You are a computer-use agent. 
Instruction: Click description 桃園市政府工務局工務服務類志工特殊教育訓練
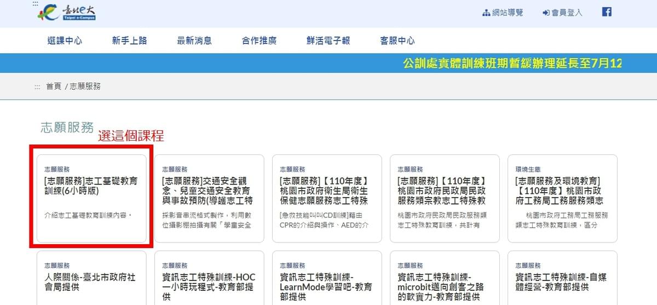point(561,220)
